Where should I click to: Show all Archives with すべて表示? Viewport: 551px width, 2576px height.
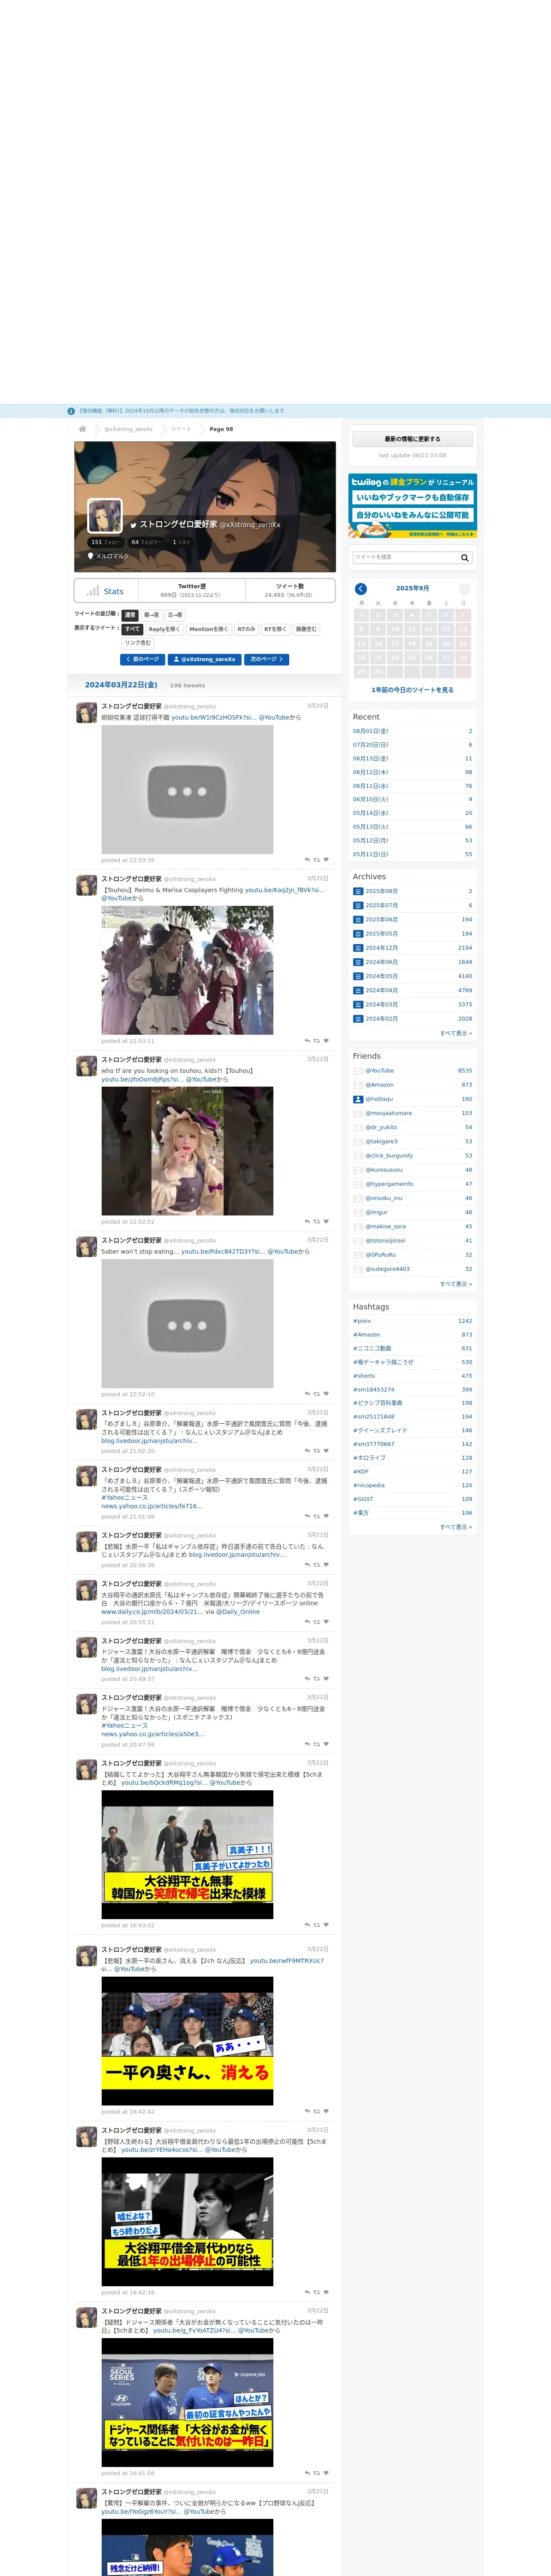point(456,1033)
